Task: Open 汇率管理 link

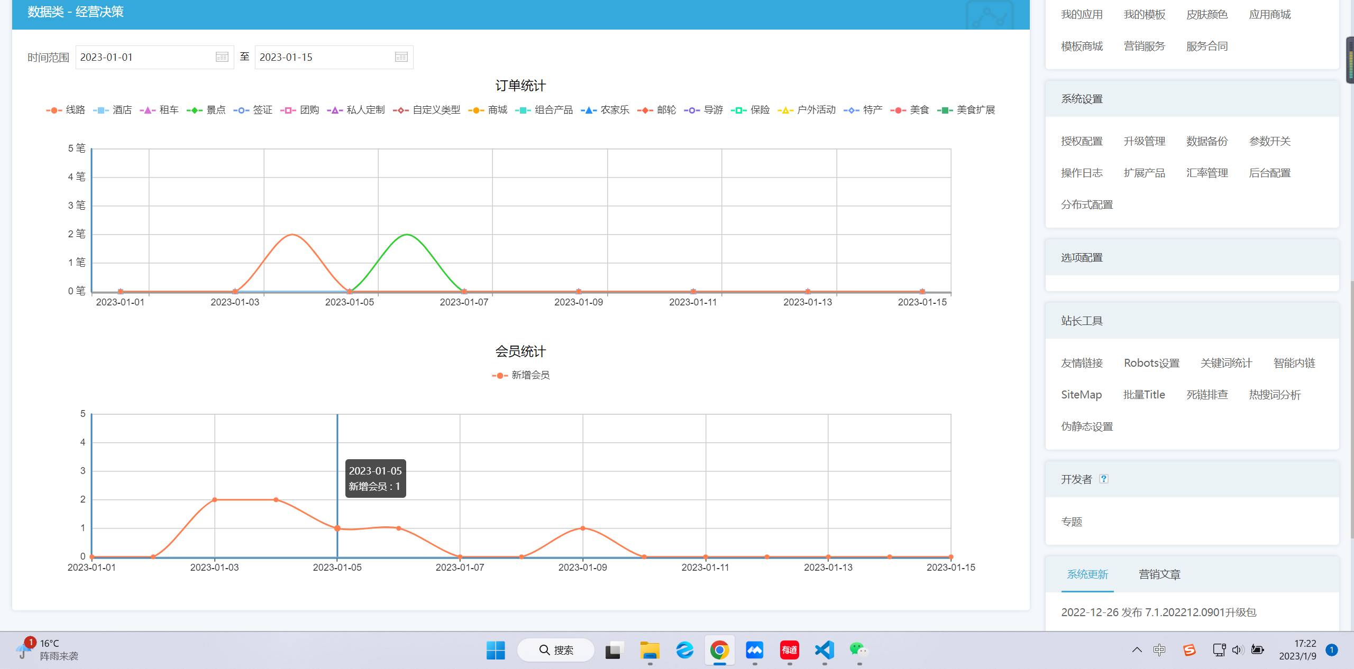Action: 1207,173
